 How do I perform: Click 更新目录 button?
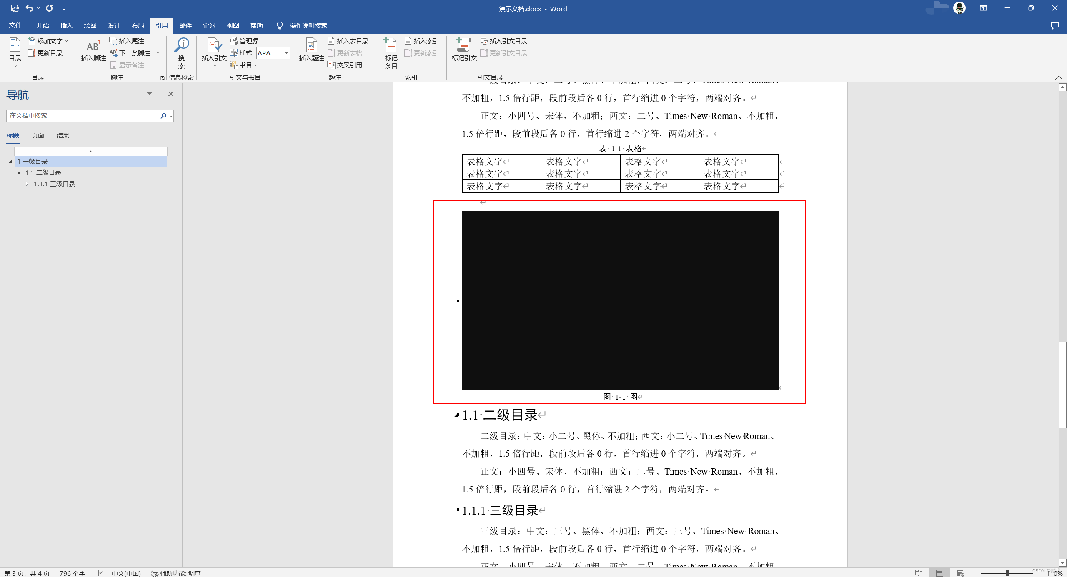[x=45, y=53]
